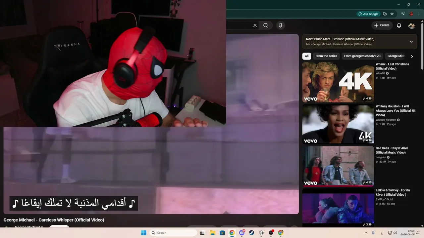424x238 pixels.
Task: Open Lellow & Saliboy video thumbnail
Action: tap(338, 208)
